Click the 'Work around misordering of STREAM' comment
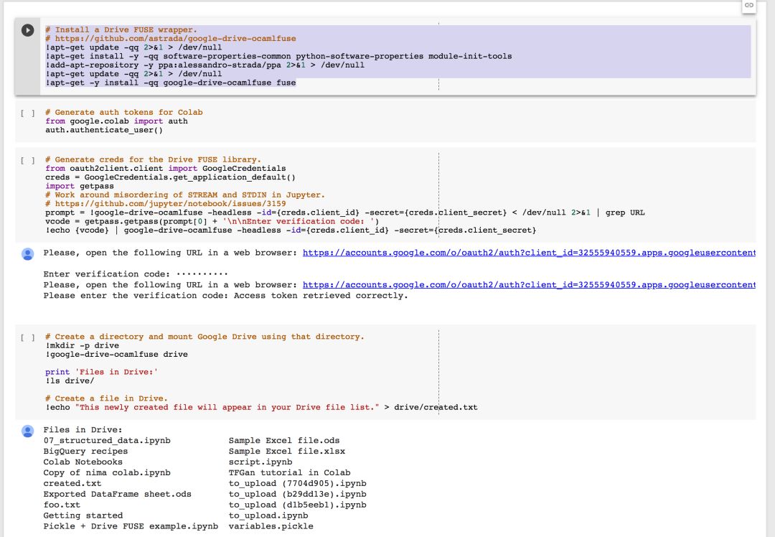 click(x=185, y=195)
